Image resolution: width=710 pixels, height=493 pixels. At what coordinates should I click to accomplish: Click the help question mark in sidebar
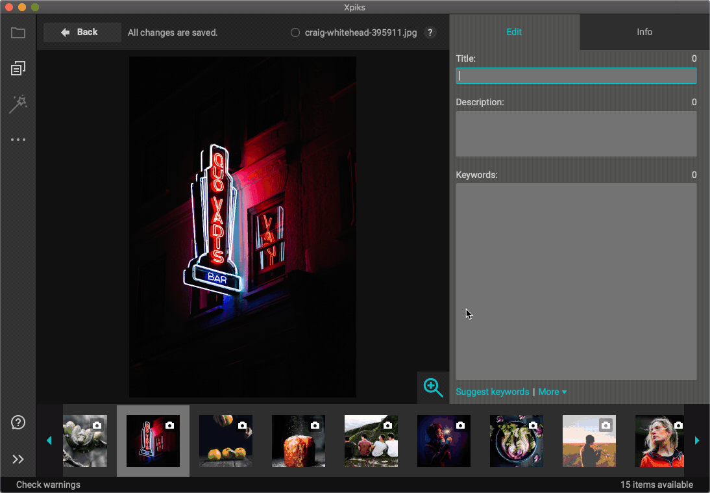(x=18, y=423)
